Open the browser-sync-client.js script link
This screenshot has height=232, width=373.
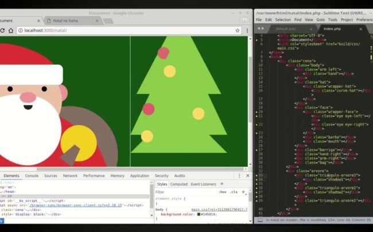point(75,205)
